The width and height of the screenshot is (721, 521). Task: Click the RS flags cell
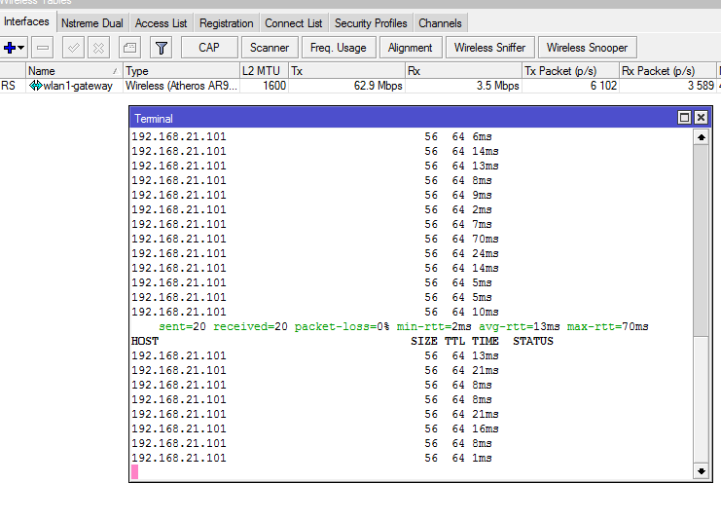pyautogui.click(x=13, y=86)
